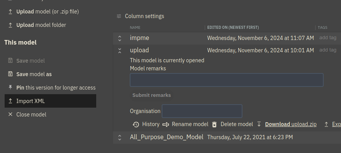This screenshot has width=341, height=153.
Task: Select All_Purpose_Demo_Model name
Action: 167,137
